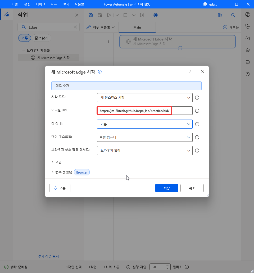Click the edu account icon in title bar
This screenshot has height=273, width=254.
(x=205, y=4)
